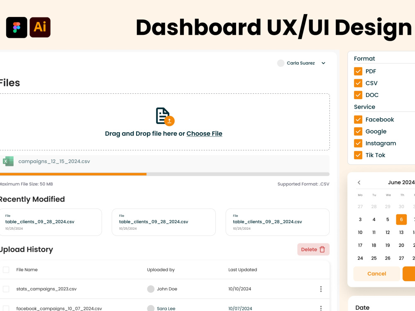Viewport: 415px width, 311px height.
Task: Uncheck the Instagram service checkbox
Action: pos(358,143)
